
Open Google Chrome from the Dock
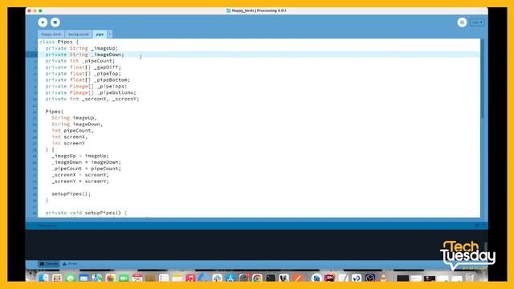click(x=257, y=278)
